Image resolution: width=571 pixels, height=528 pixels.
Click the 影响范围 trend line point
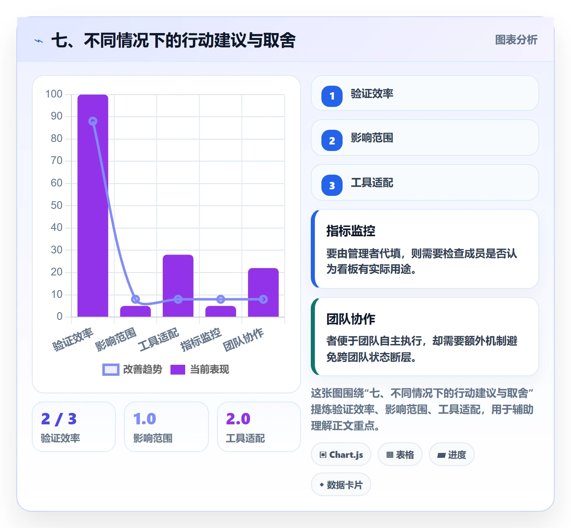click(135, 299)
